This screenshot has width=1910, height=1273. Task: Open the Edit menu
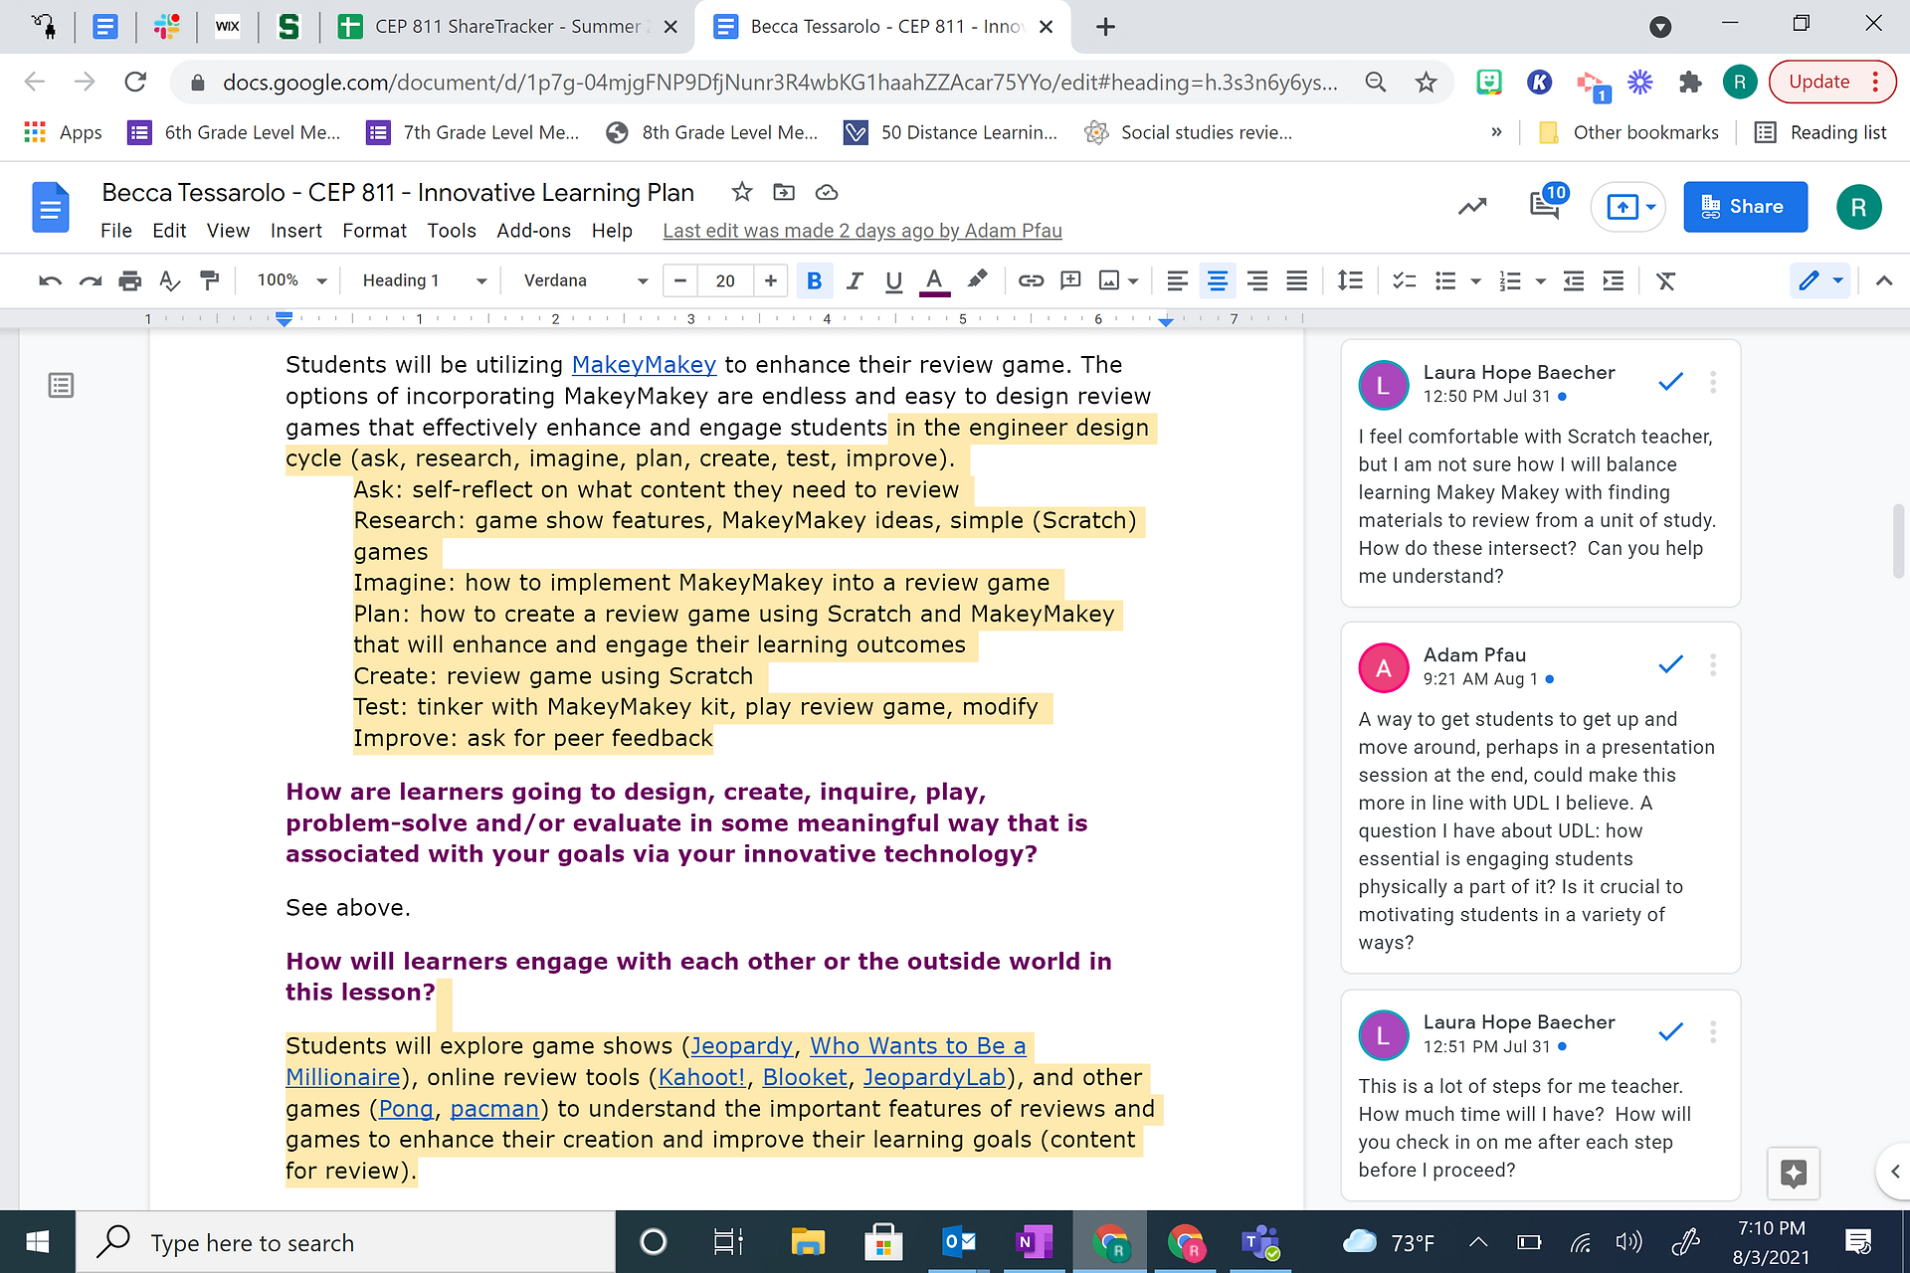[x=169, y=231]
